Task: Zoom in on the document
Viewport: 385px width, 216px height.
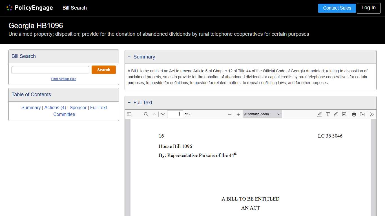Action: point(238,114)
